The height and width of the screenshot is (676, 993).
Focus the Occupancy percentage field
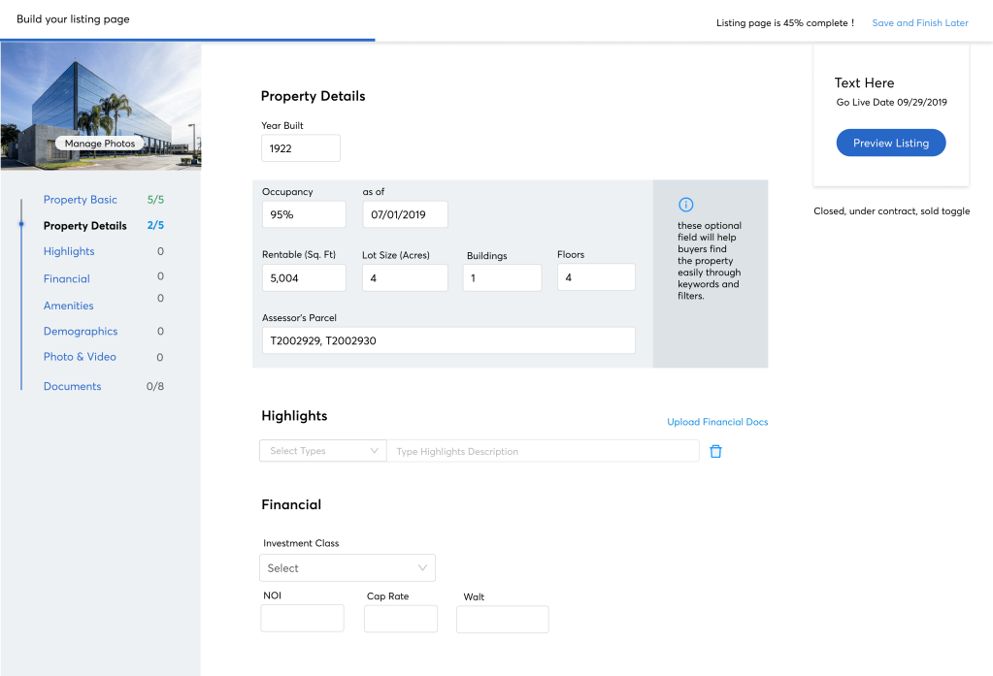pyautogui.click(x=303, y=214)
